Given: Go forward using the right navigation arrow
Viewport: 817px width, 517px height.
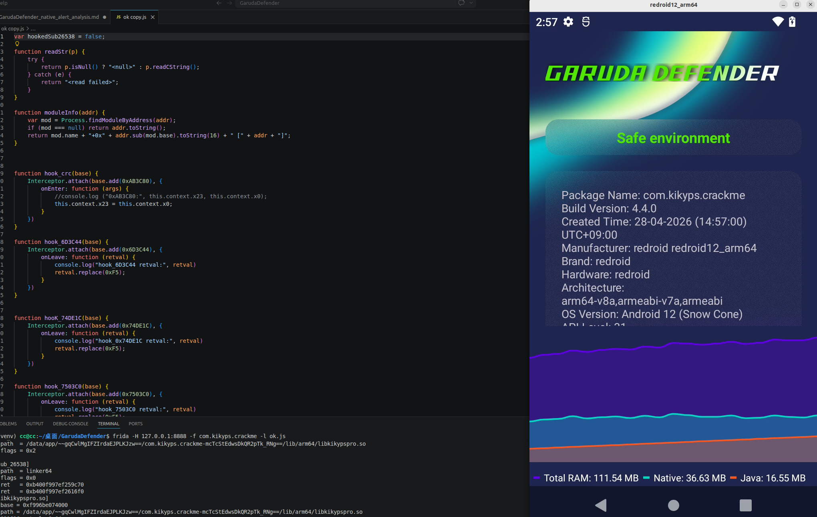Looking at the screenshot, I should (x=229, y=3).
